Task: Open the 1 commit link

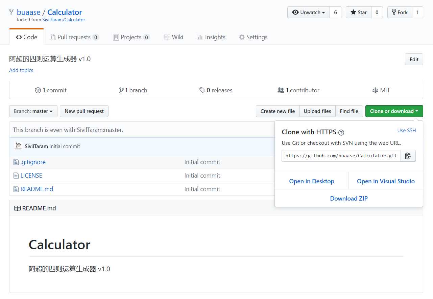Action: tap(51, 90)
